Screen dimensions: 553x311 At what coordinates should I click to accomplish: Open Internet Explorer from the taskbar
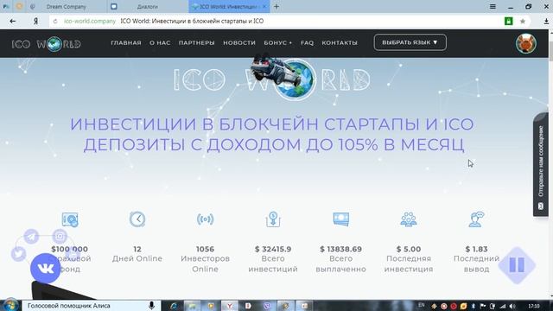(174, 306)
